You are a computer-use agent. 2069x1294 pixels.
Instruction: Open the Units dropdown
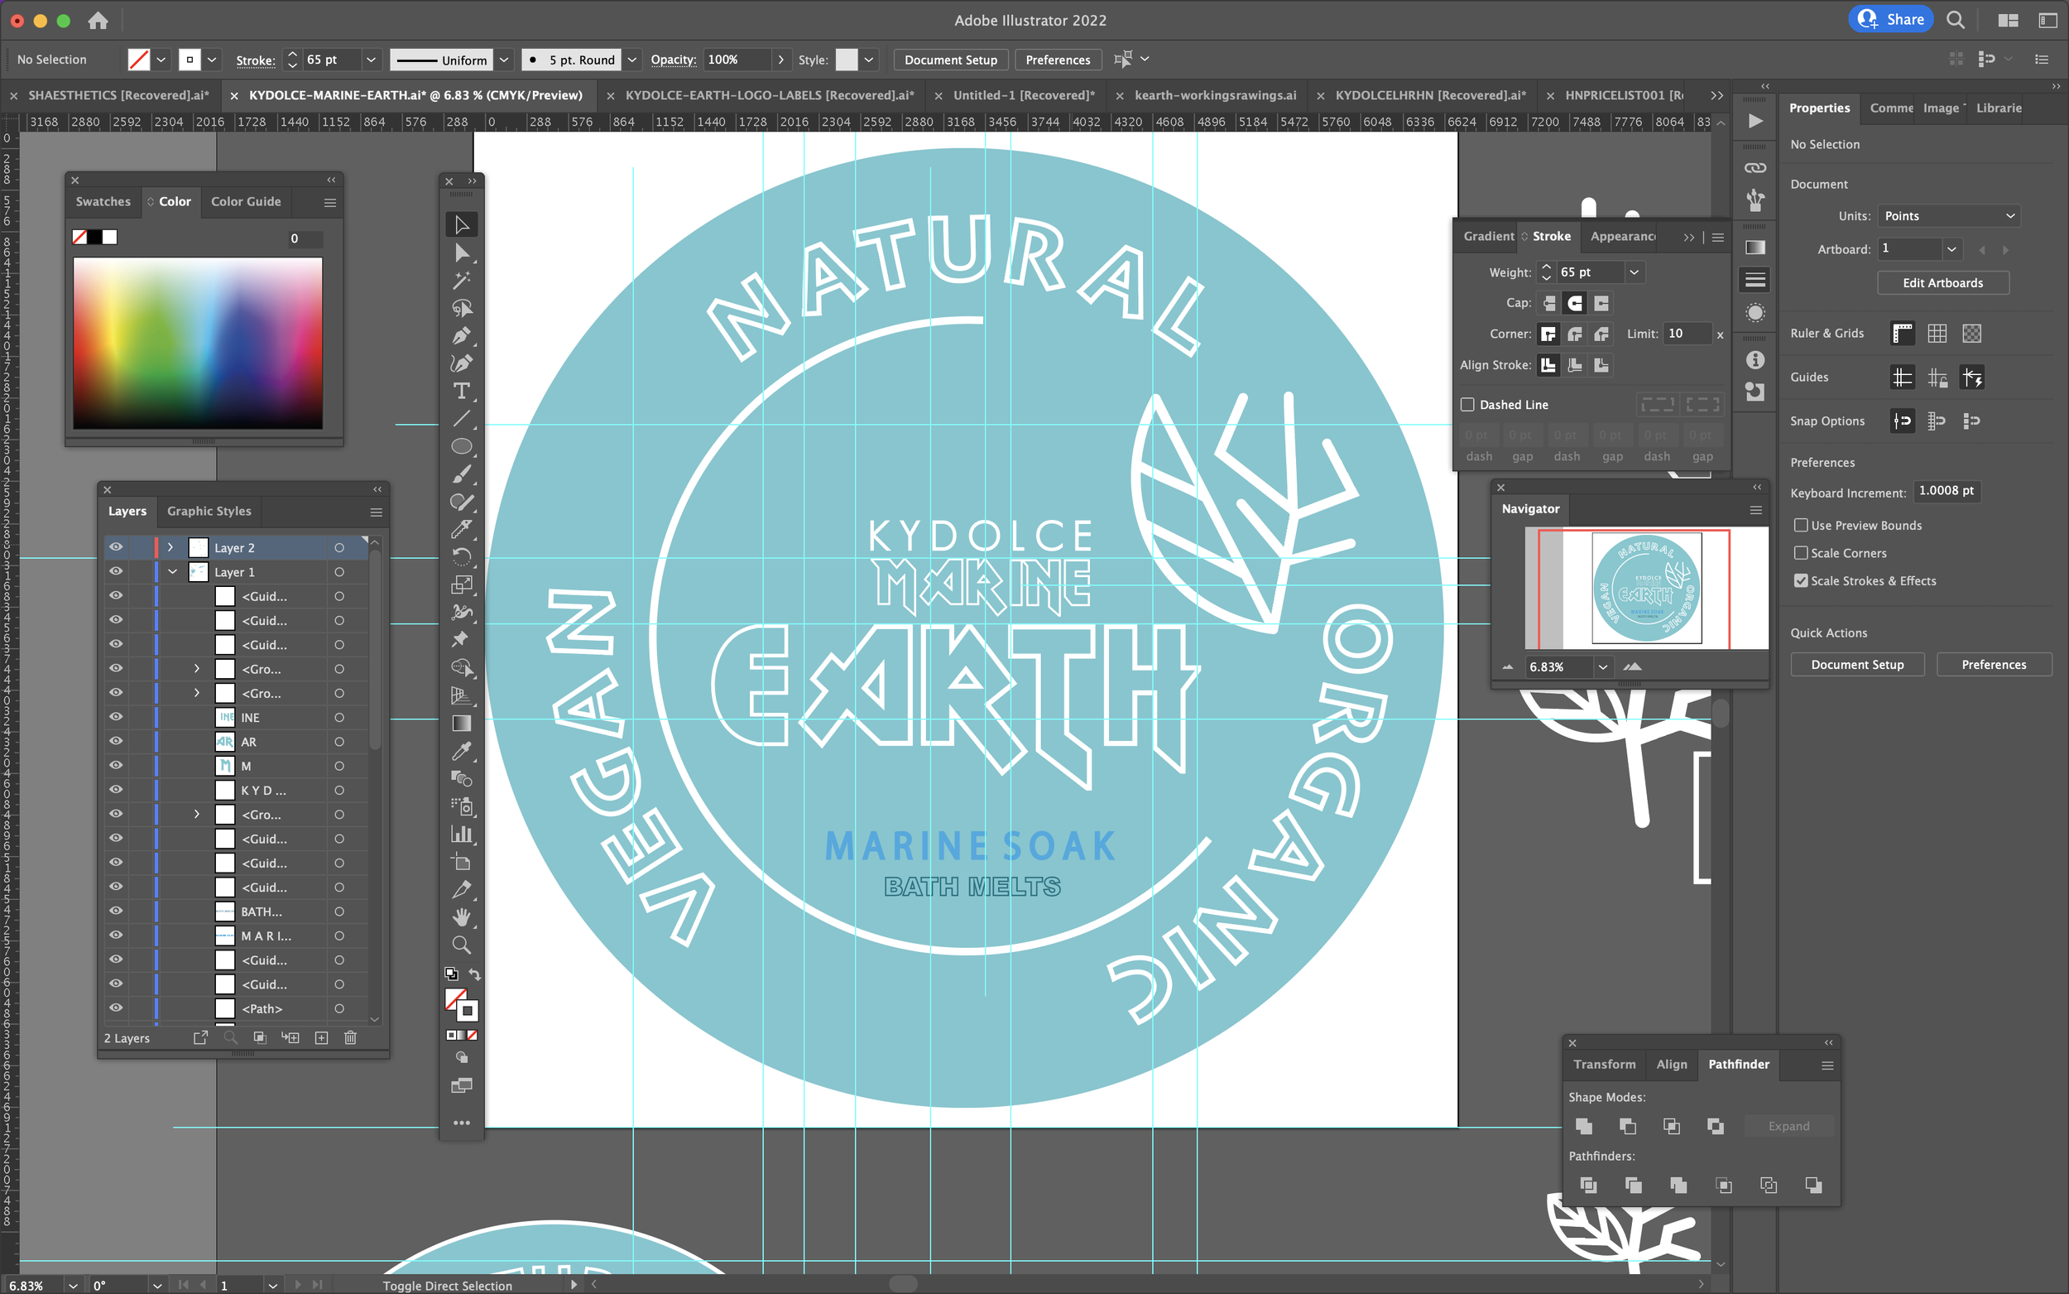click(x=1948, y=215)
